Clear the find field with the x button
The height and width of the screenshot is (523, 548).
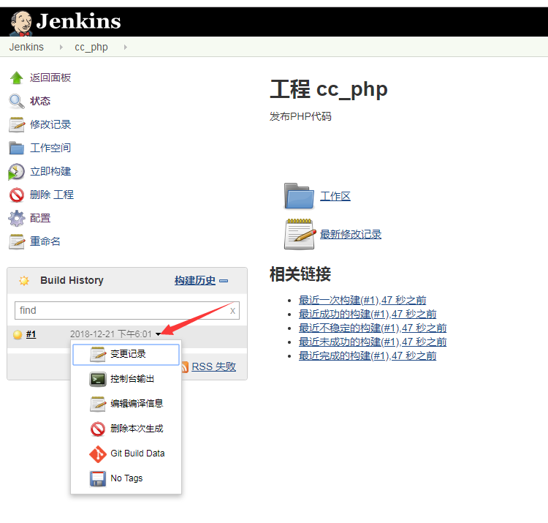[x=233, y=311]
